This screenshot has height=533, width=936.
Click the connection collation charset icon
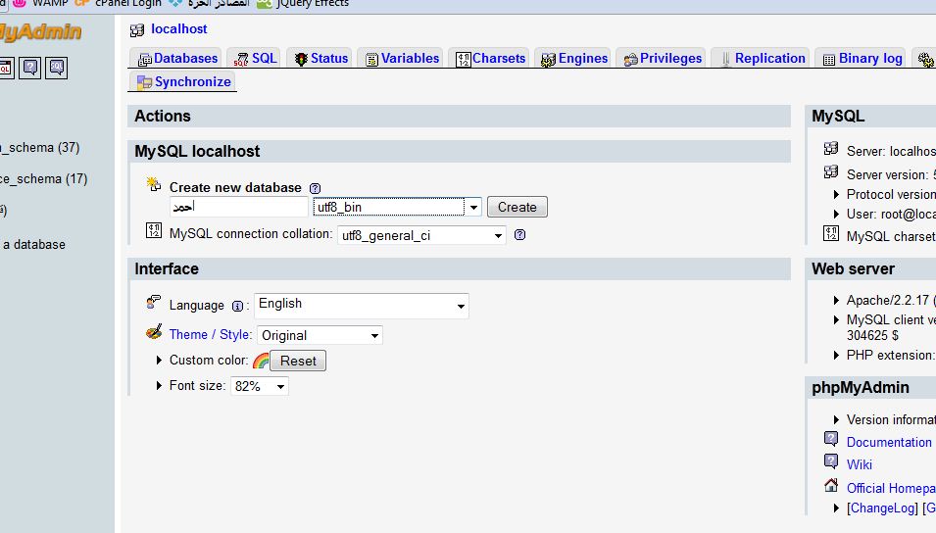pyautogui.click(x=154, y=230)
